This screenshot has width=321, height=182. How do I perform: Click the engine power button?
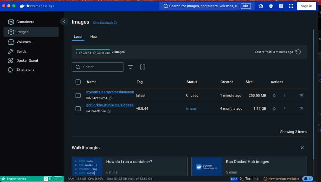coord(56,179)
